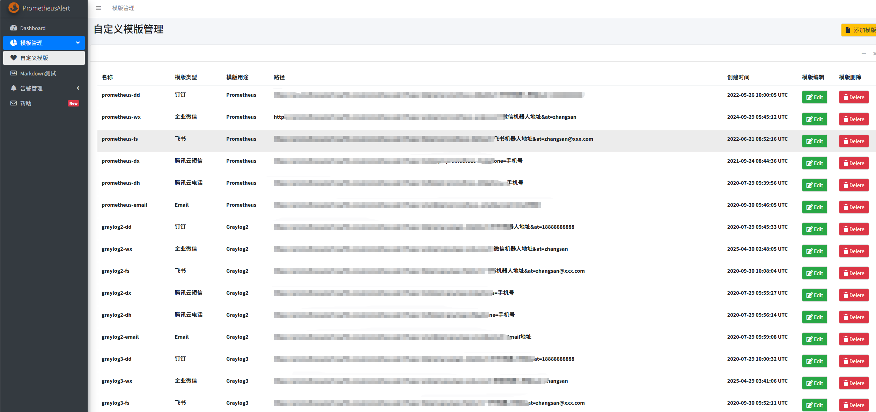Collapse the card with the minus icon
This screenshot has height=412, width=876.
864,53
